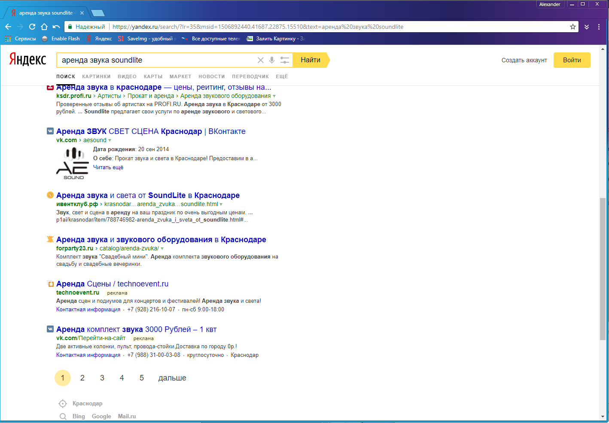
Task: Open the Ещё services menu
Action: 282,76
